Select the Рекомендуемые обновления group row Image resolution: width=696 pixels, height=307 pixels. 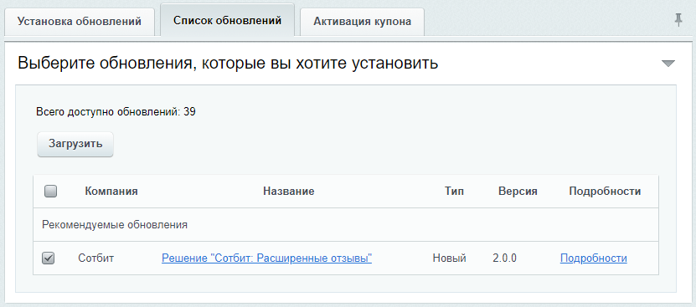pyautogui.click(x=346, y=225)
